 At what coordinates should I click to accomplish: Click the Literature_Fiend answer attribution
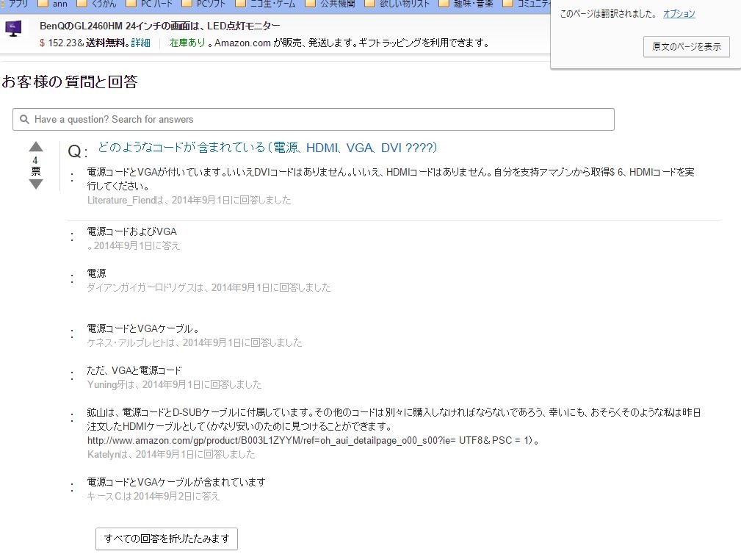click(189, 201)
